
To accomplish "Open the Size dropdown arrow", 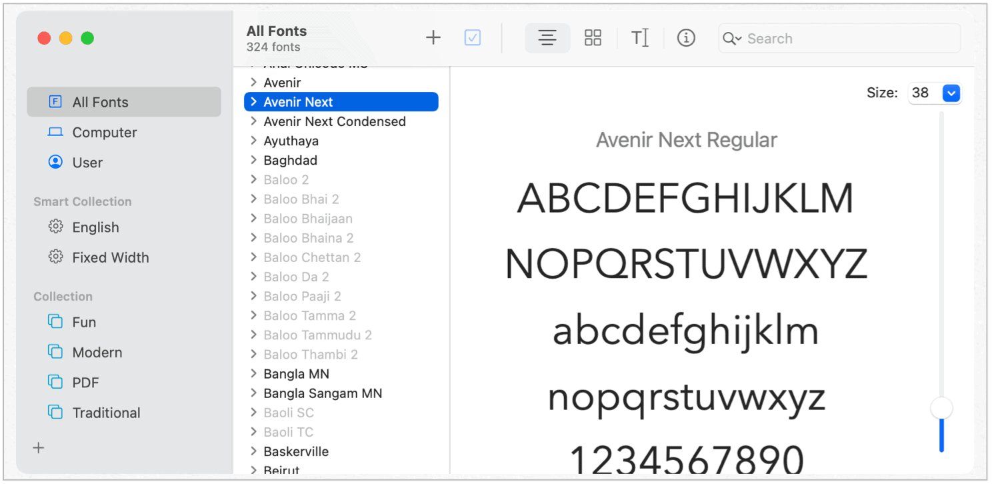I will tap(951, 93).
